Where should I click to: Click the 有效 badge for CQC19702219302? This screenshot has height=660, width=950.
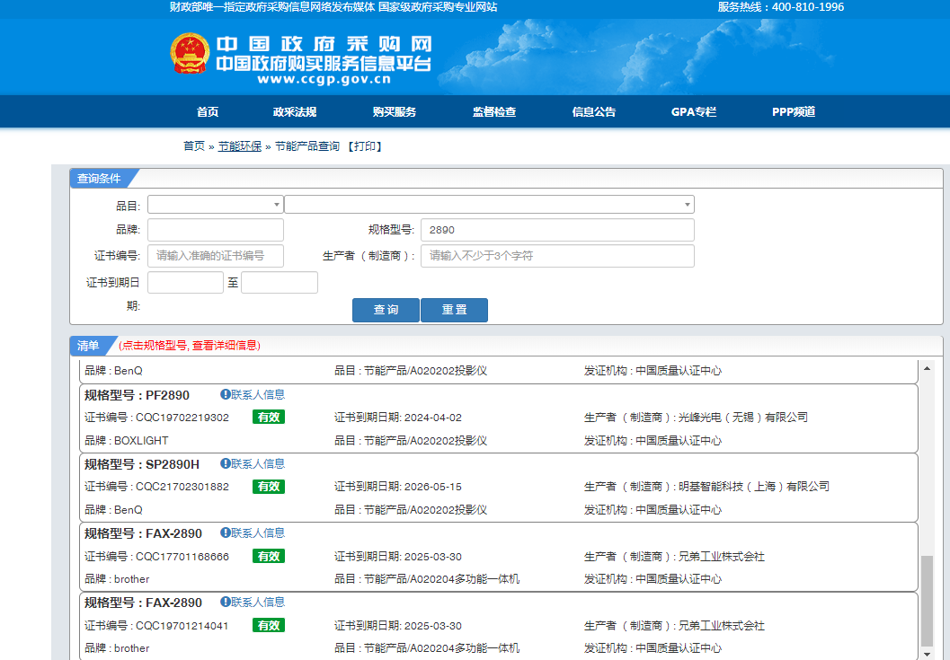pos(269,418)
